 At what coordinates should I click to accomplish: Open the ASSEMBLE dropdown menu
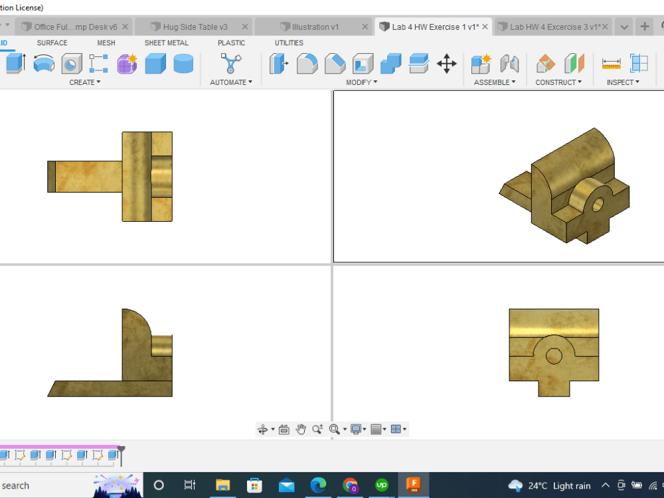[x=495, y=82]
